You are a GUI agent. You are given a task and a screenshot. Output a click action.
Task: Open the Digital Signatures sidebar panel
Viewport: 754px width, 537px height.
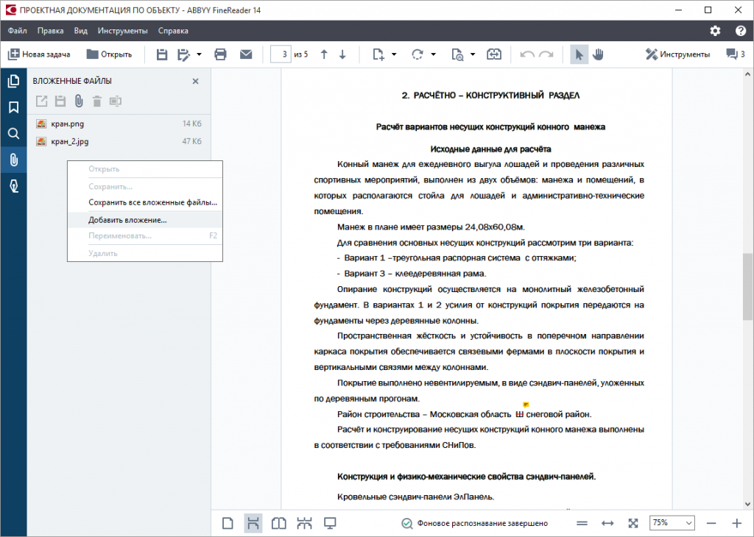pyautogui.click(x=13, y=186)
